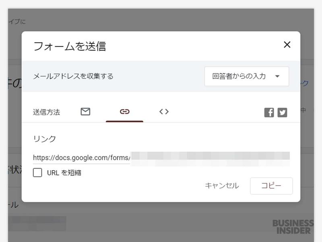Open the 回答者からの入力 dropdown
This screenshot has width=322, height=242.
247,76
